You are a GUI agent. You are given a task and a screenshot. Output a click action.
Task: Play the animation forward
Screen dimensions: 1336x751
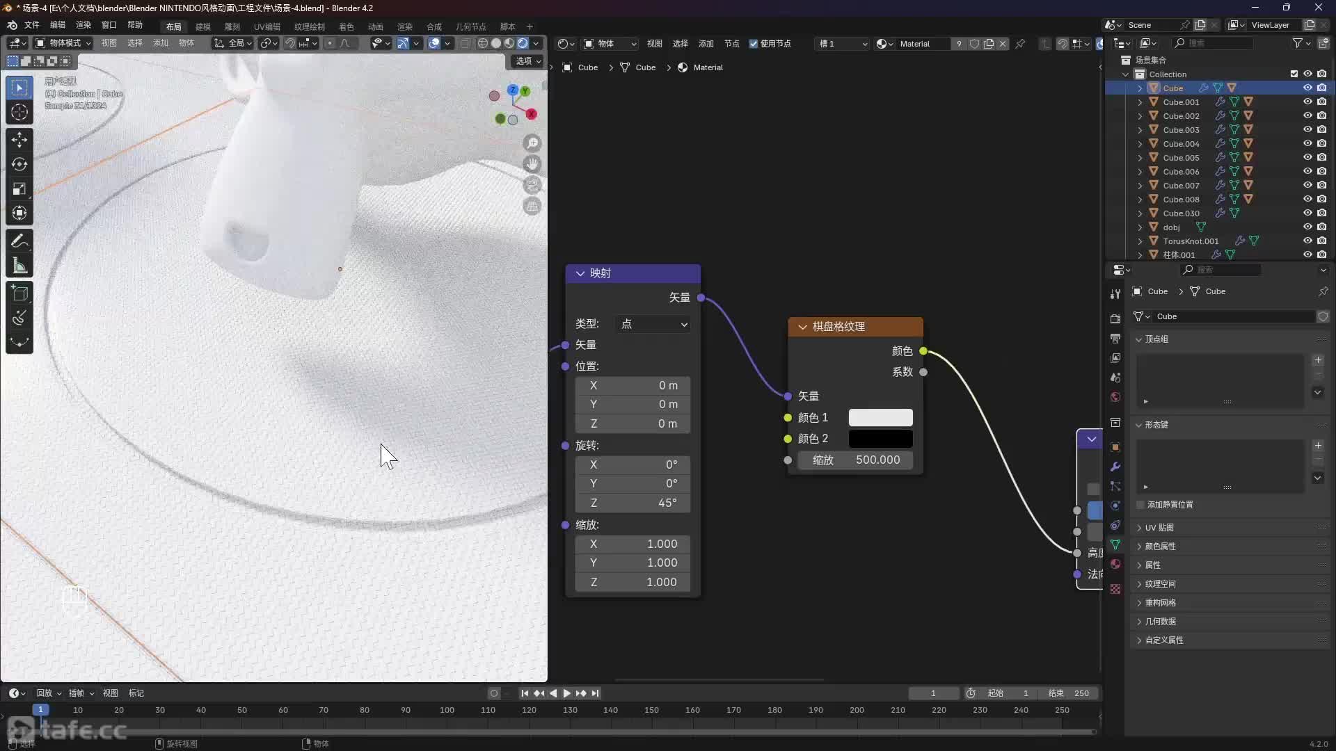(566, 693)
